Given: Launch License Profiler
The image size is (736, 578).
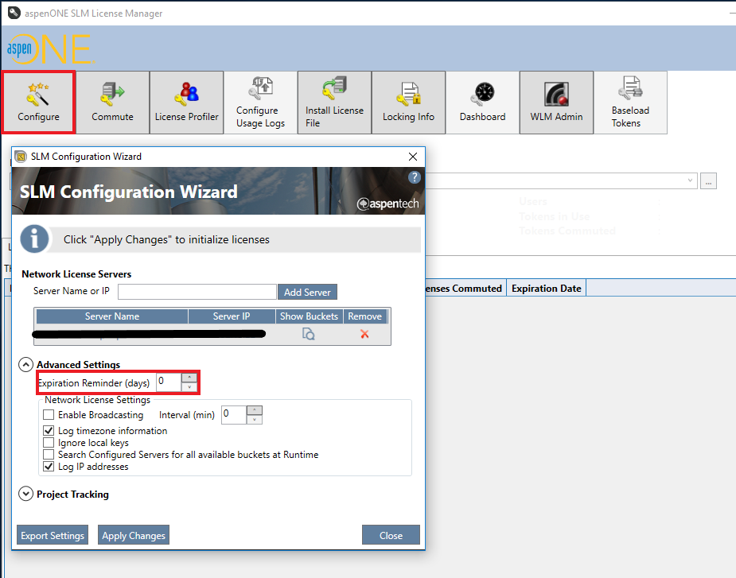Looking at the screenshot, I should coord(187,103).
